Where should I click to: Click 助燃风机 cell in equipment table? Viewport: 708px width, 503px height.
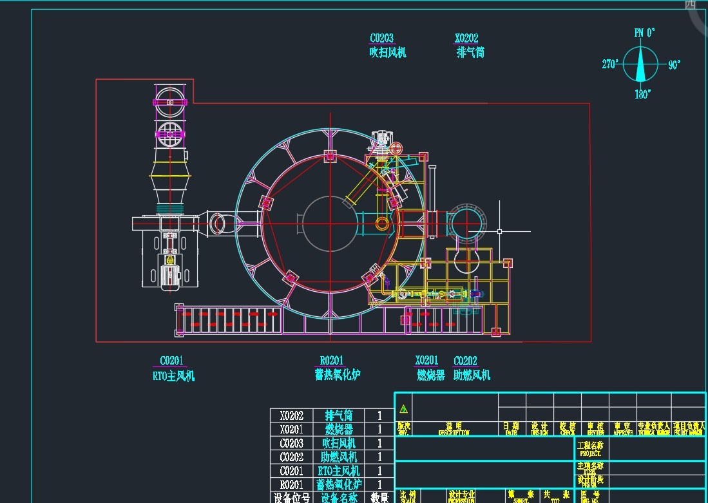(339, 457)
